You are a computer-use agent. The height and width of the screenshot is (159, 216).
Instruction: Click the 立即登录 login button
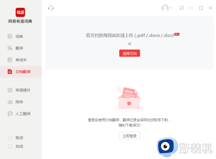pos(130,136)
